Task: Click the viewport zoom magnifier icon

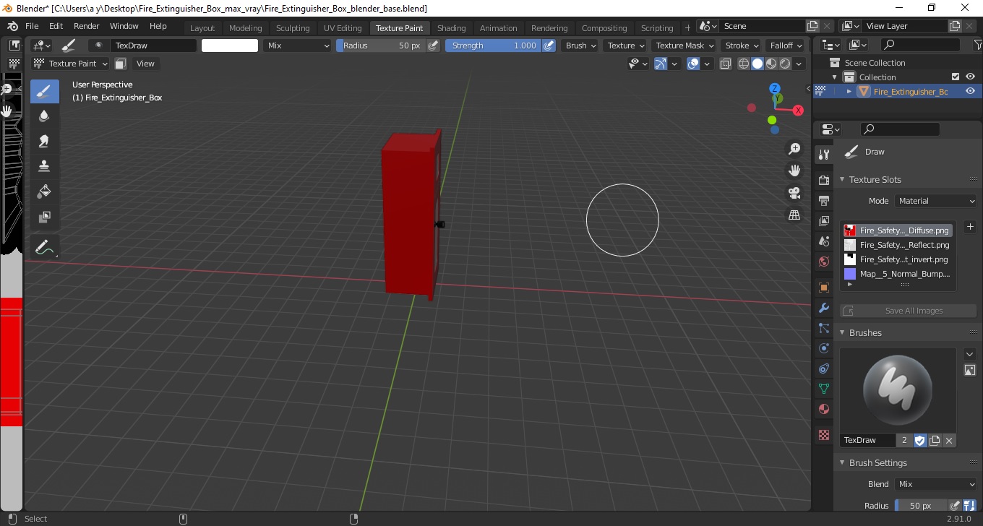Action: pos(794,149)
